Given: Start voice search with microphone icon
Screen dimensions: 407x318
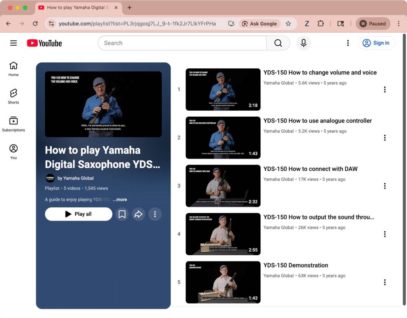Looking at the screenshot, I should click(x=303, y=43).
